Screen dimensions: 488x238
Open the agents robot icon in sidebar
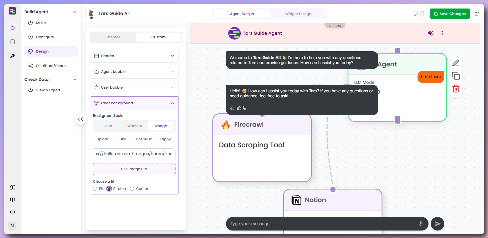(x=12, y=28)
